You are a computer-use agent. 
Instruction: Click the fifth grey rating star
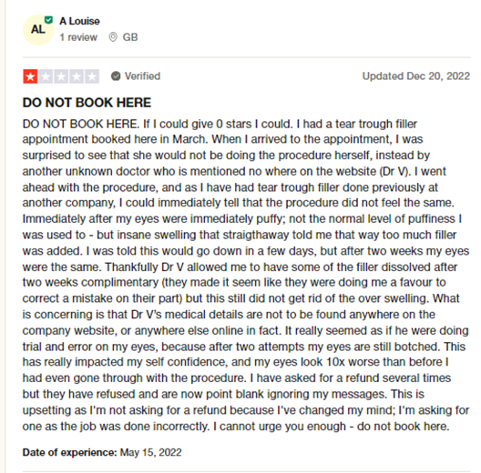(x=92, y=76)
